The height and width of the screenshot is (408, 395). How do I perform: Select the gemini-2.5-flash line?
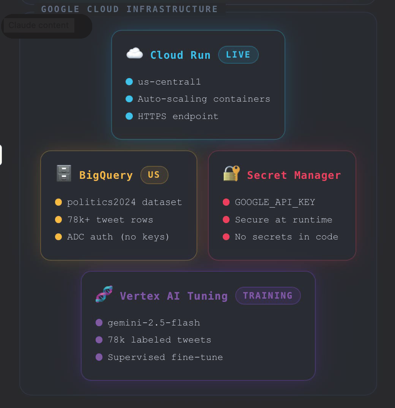click(x=154, y=323)
